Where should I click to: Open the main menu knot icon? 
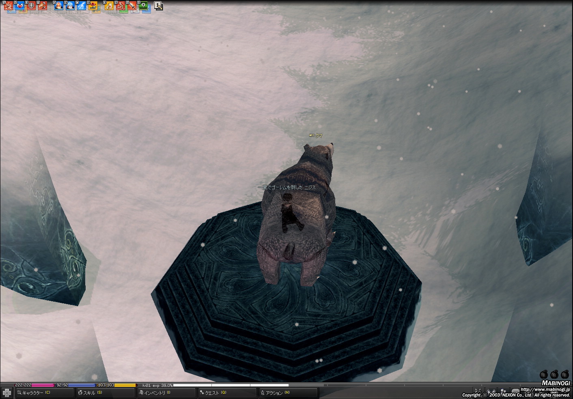[x=7, y=393]
